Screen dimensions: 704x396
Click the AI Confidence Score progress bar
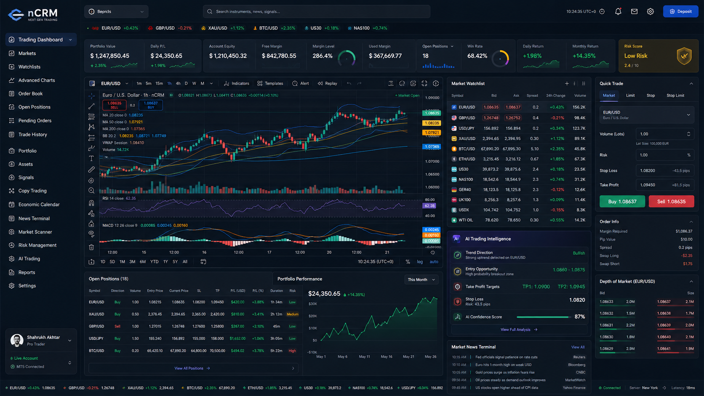pyautogui.click(x=544, y=317)
